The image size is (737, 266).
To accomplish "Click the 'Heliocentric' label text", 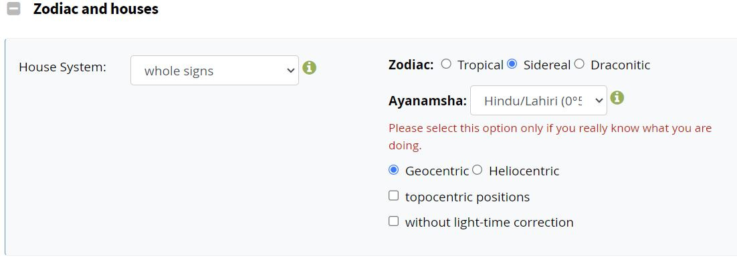I will [524, 171].
